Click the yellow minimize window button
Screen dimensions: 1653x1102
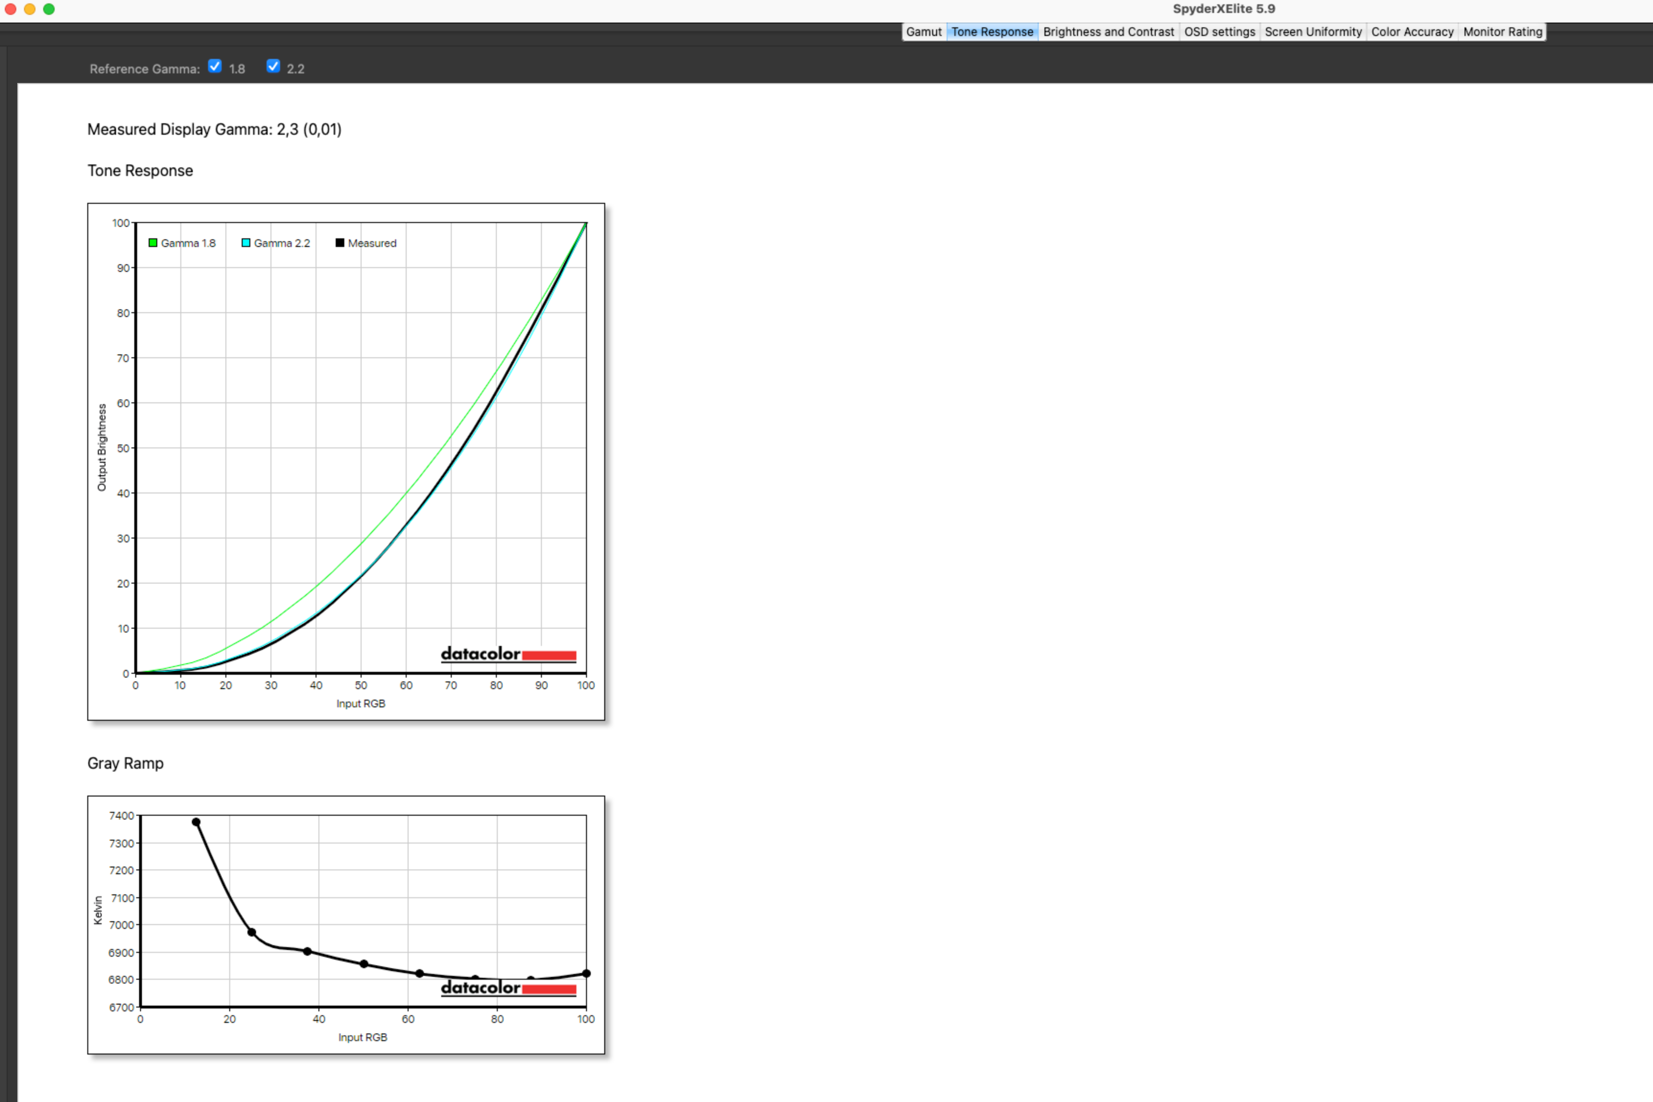(30, 9)
